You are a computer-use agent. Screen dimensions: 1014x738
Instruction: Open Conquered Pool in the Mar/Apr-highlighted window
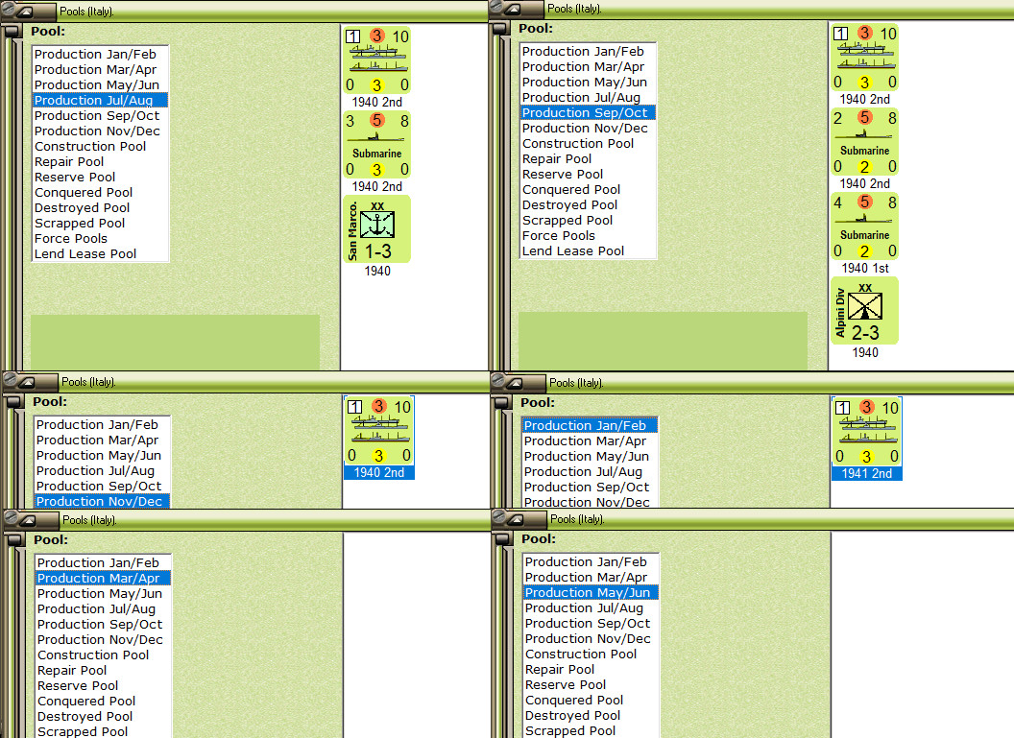tap(103, 702)
